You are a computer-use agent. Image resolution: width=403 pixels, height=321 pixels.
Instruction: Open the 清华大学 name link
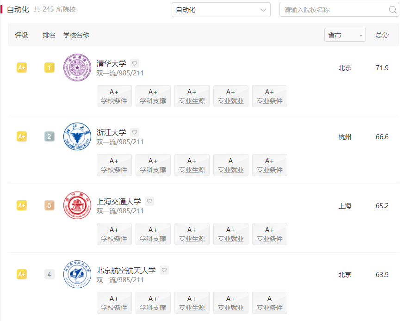(111, 63)
